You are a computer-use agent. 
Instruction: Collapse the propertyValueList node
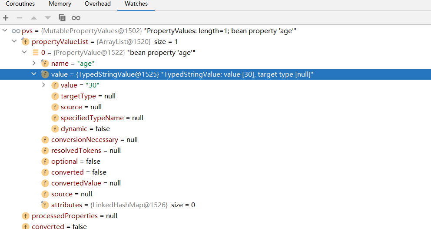click(x=15, y=41)
